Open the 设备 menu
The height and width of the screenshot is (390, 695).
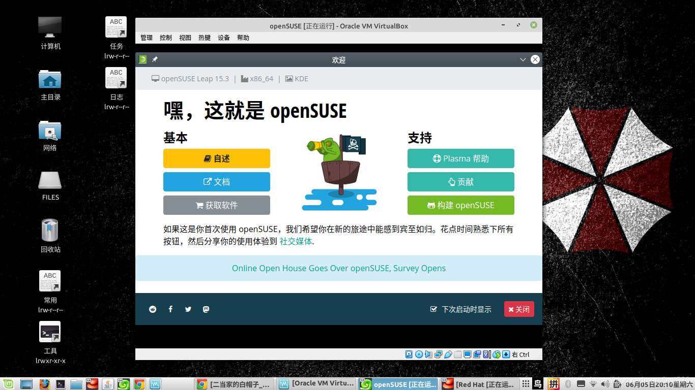[224, 38]
